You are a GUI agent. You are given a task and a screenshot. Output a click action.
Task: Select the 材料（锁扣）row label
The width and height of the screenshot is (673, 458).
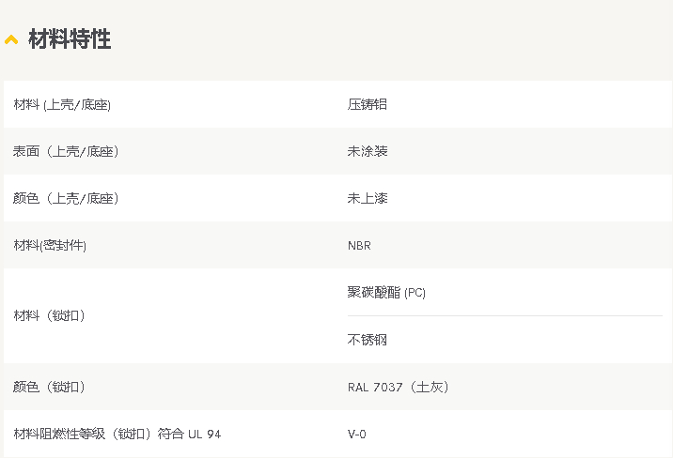point(50,315)
